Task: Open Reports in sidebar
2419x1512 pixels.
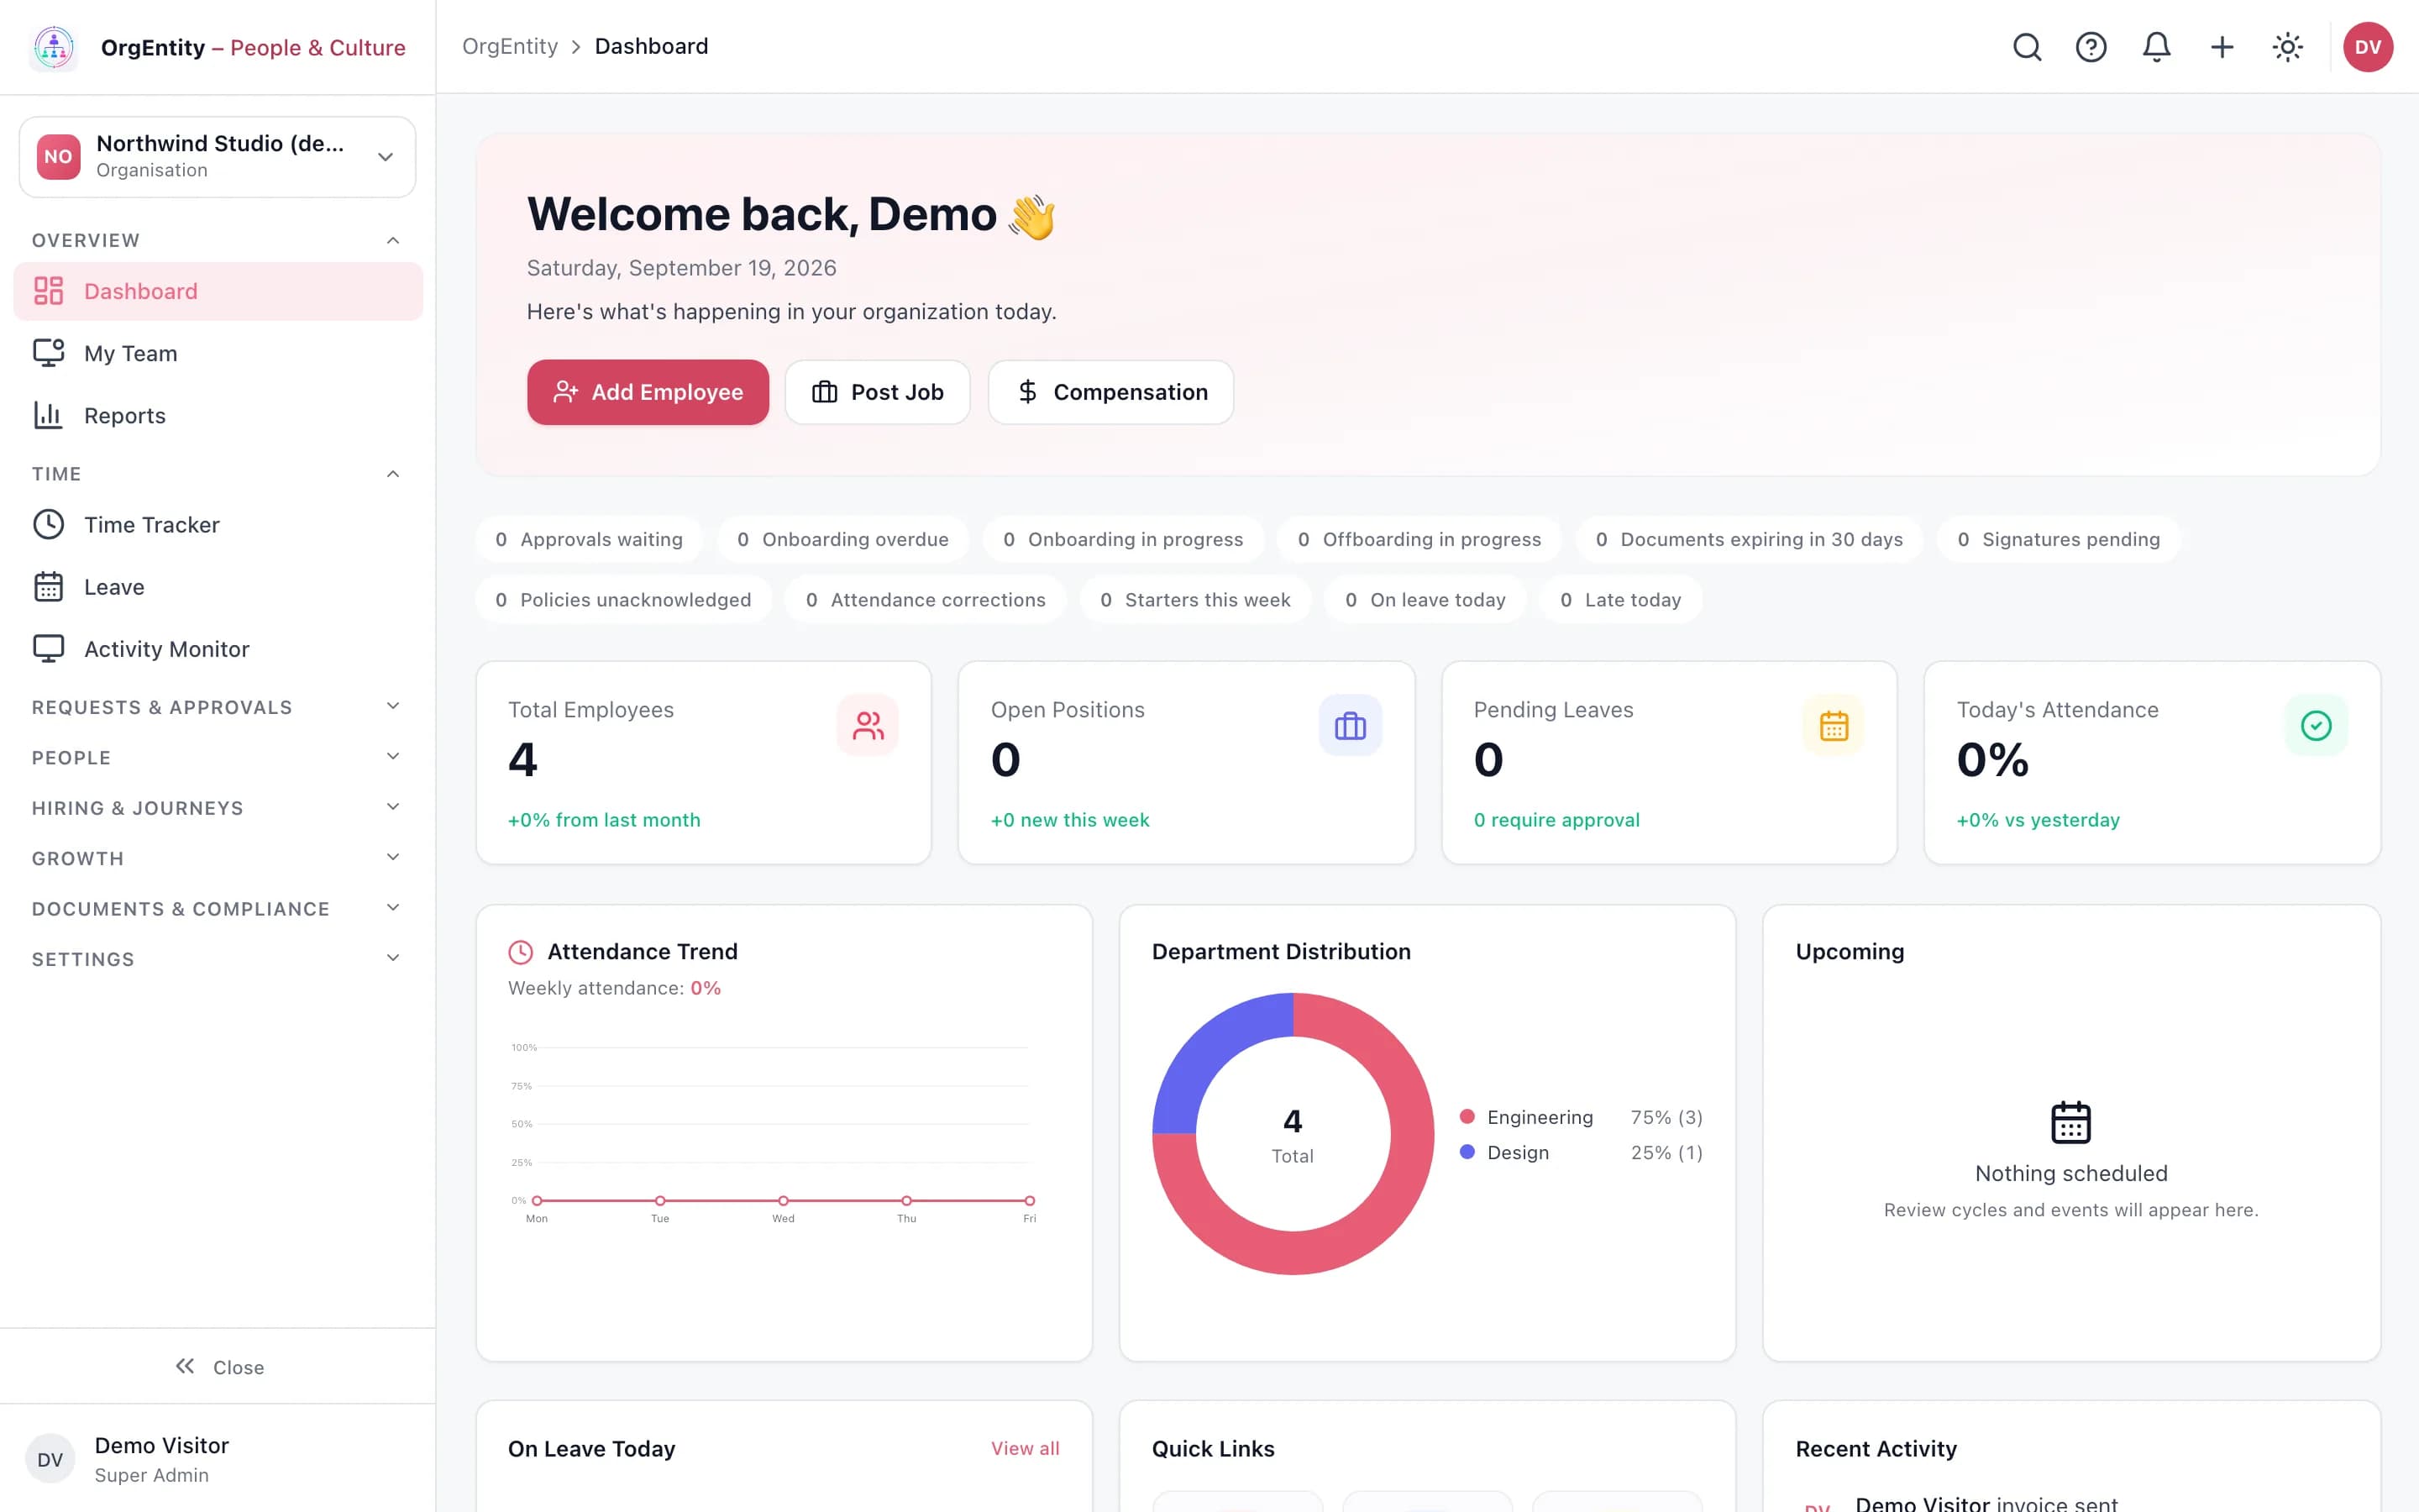Action: pyautogui.click(x=218, y=415)
